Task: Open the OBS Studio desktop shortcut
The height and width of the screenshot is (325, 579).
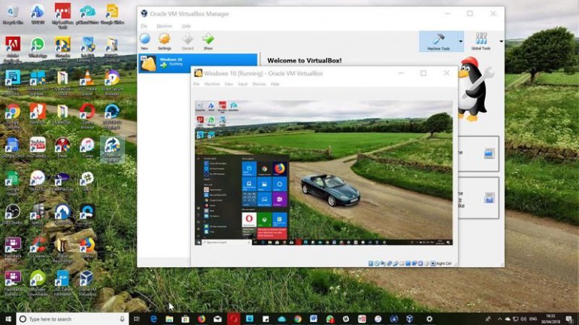Action: [13, 214]
